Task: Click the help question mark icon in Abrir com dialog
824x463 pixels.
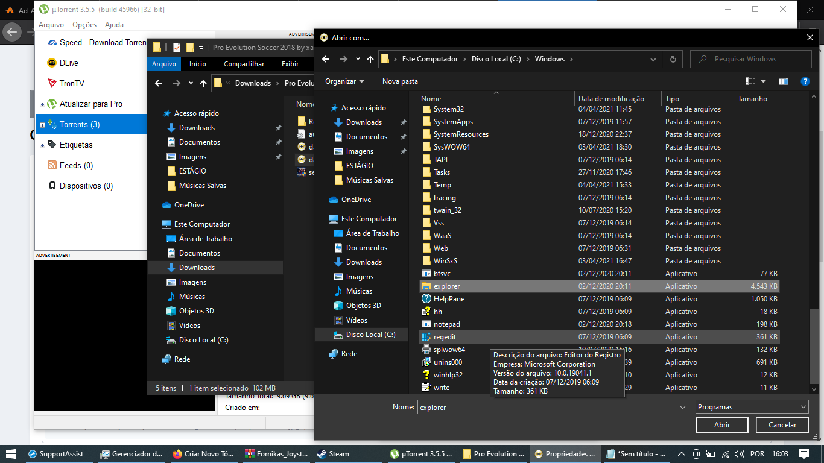Action: click(x=805, y=81)
